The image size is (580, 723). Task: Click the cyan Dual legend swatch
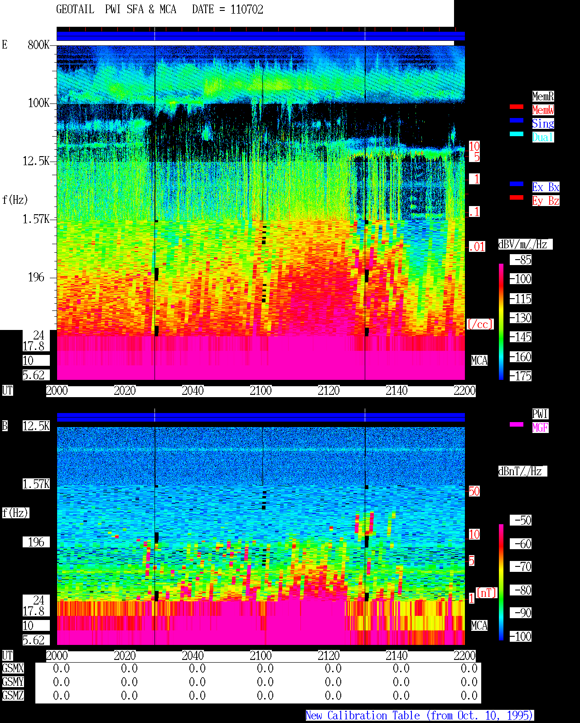pyautogui.click(x=517, y=134)
